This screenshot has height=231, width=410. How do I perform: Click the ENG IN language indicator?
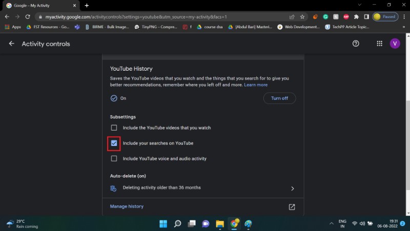click(x=342, y=224)
